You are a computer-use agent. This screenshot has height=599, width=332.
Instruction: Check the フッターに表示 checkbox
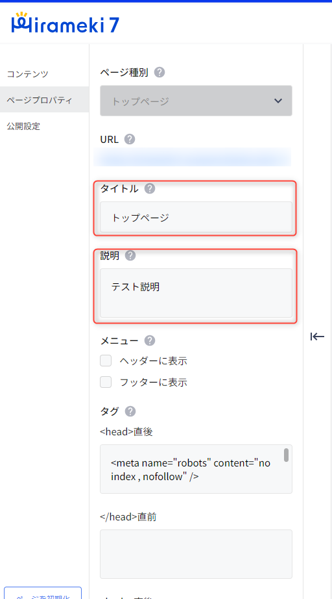coord(106,382)
